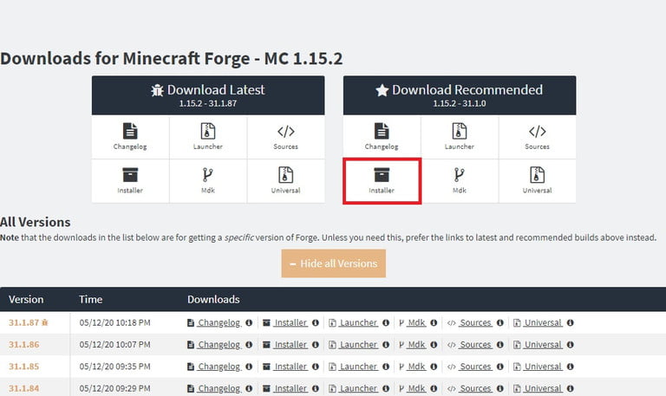Viewport: 666px width, 396px height.
Task: Click the Downloads column header
Action: pyautogui.click(x=213, y=300)
